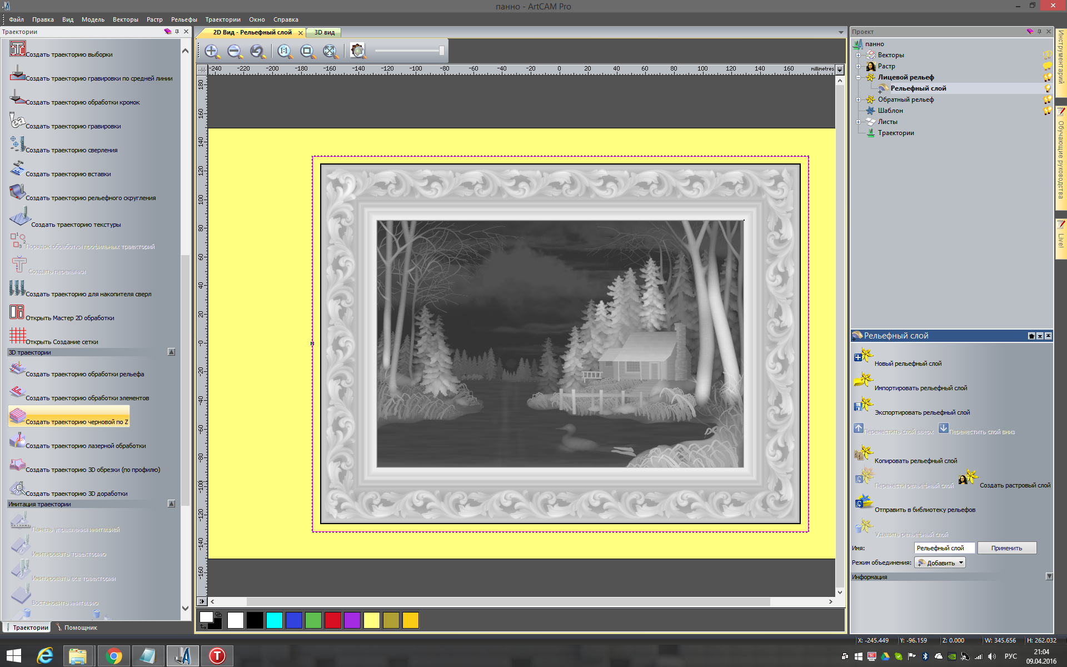Open the Рельефы menu
This screenshot has height=667, width=1067.
[x=183, y=19]
